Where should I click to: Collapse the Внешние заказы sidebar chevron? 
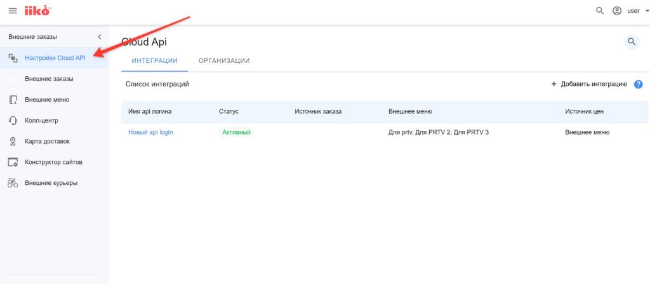point(99,37)
